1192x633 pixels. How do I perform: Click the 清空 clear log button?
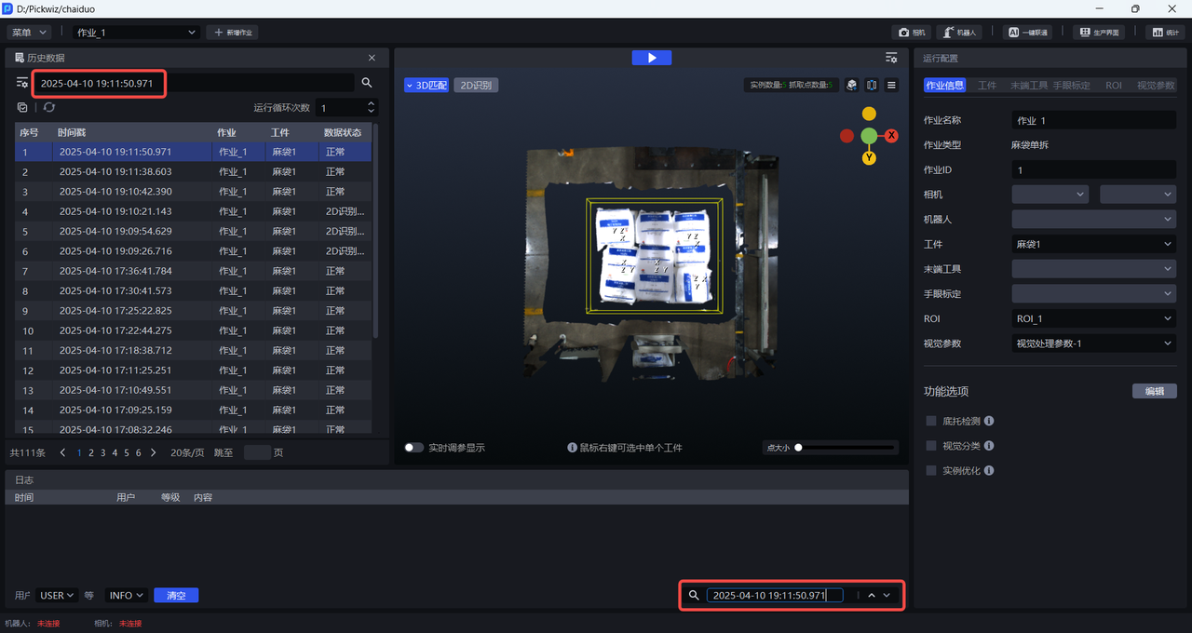[x=176, y=596]
